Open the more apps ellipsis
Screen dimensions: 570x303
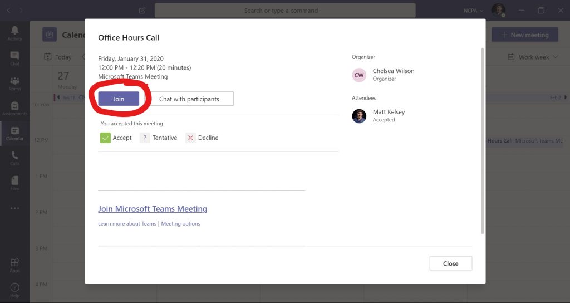pos(14,208)
